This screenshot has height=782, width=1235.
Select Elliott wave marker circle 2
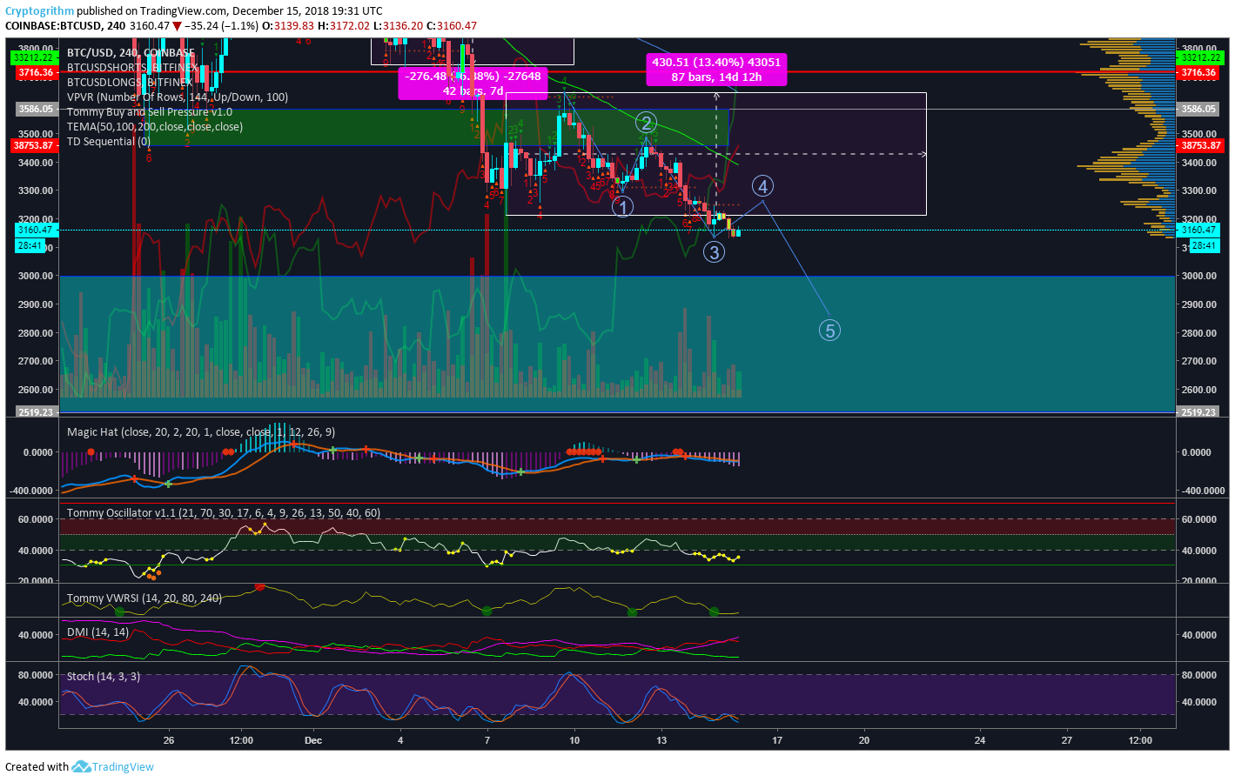click(646, 123)
